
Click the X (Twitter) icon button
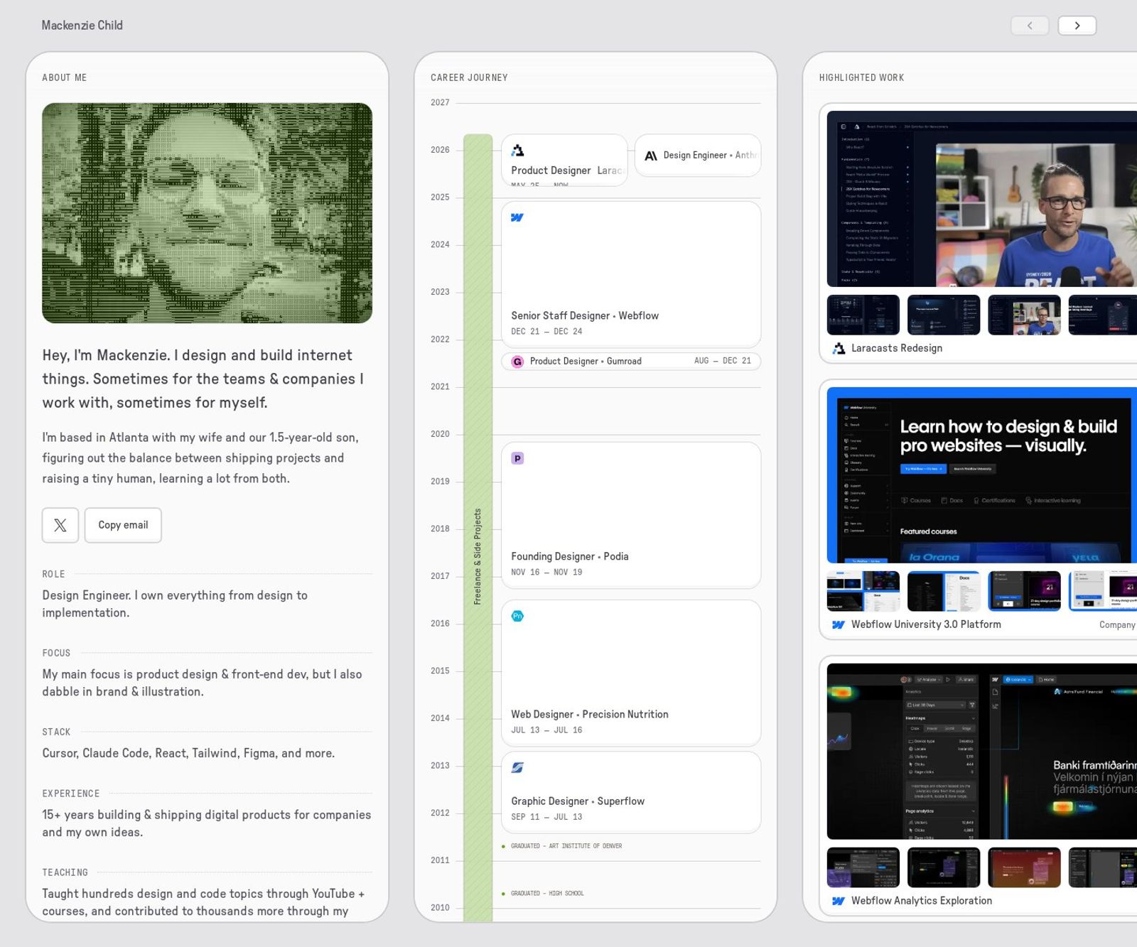pyautogui.click(x=60, y=525)
